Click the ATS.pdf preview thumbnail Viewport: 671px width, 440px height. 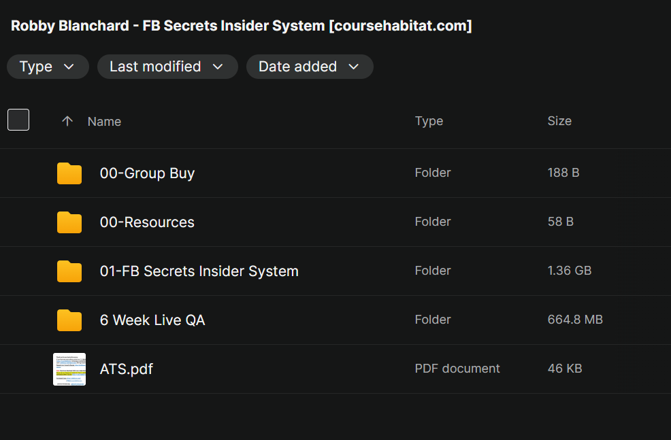pos(69,369)
